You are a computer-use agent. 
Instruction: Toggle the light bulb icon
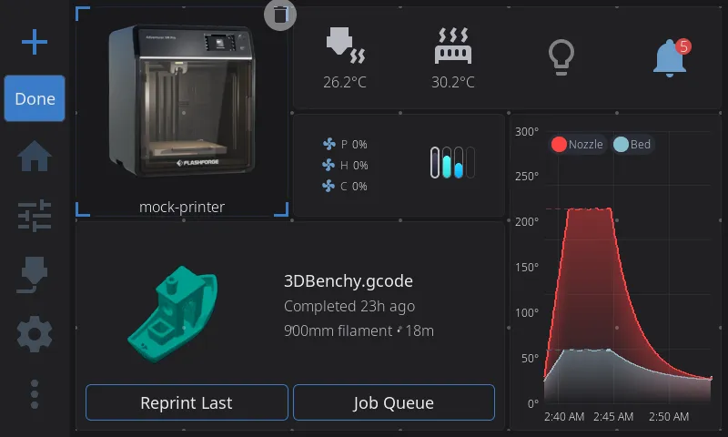pos(561,56)
